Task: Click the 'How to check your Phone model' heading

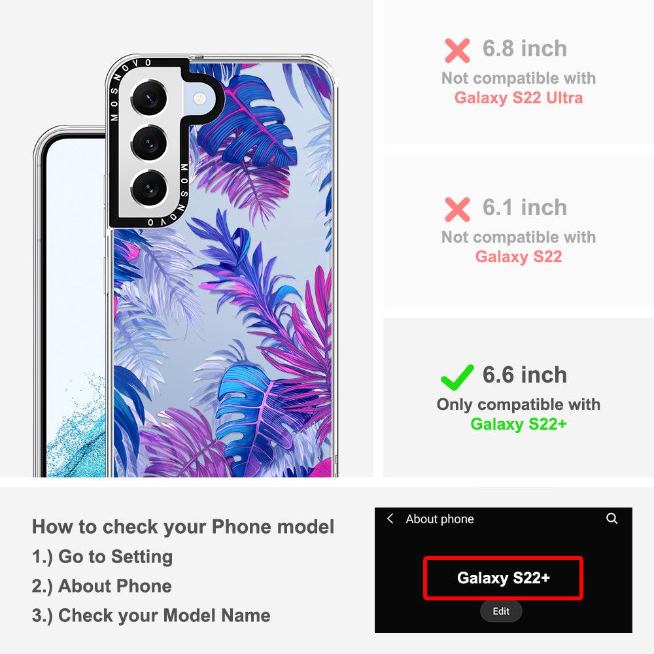Action: (x=183, y=526)
